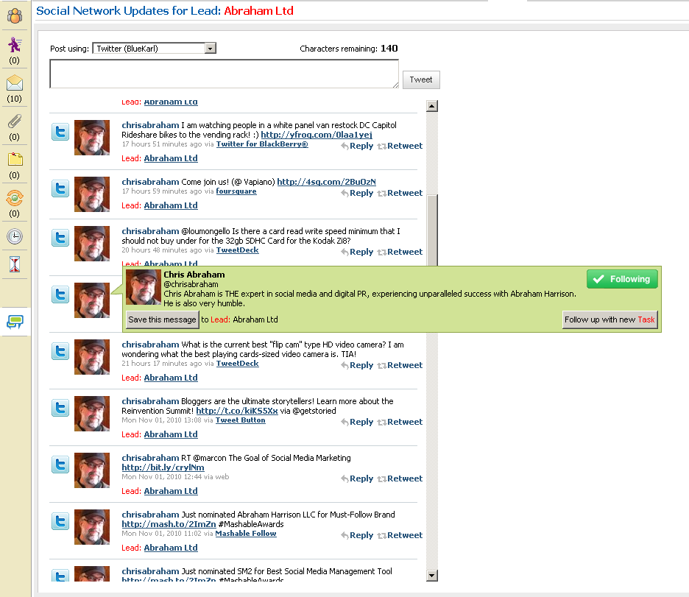Reply to the Bloggers storytellers tweet
The height and width of the screenshot is (597, 689).
(x=357, y=422)
